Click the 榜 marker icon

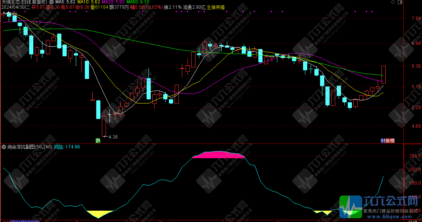click(392, 140)
